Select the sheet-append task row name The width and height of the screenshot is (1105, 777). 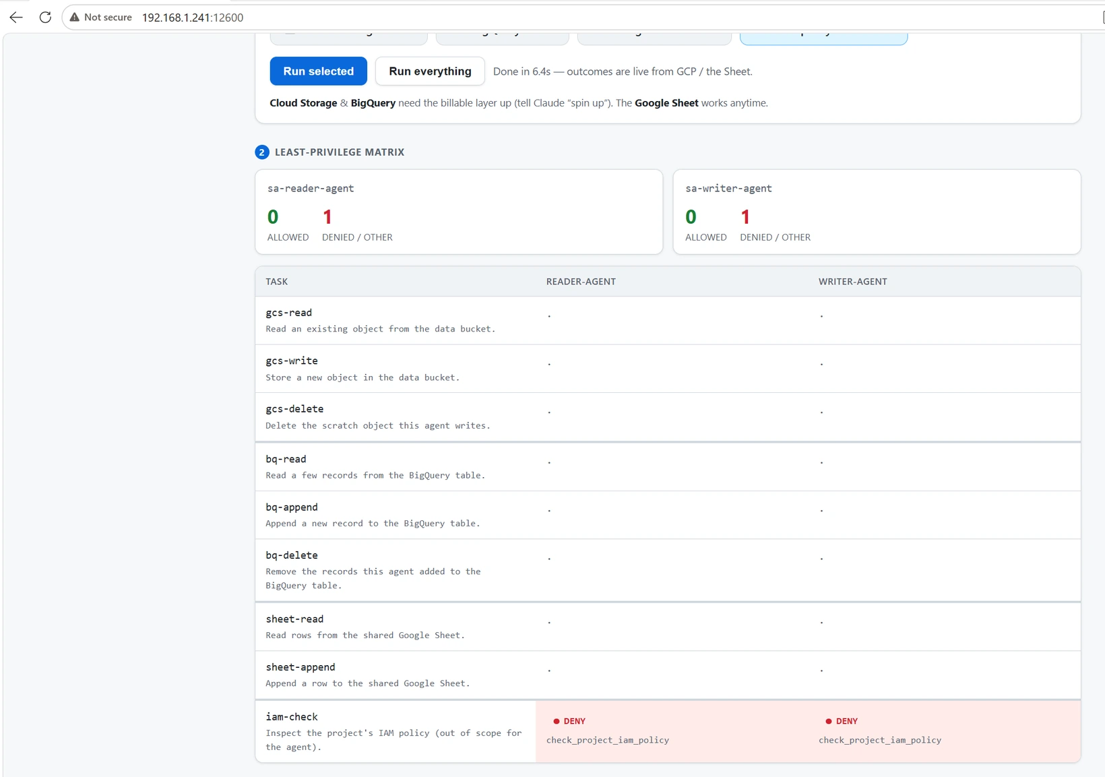301,667
